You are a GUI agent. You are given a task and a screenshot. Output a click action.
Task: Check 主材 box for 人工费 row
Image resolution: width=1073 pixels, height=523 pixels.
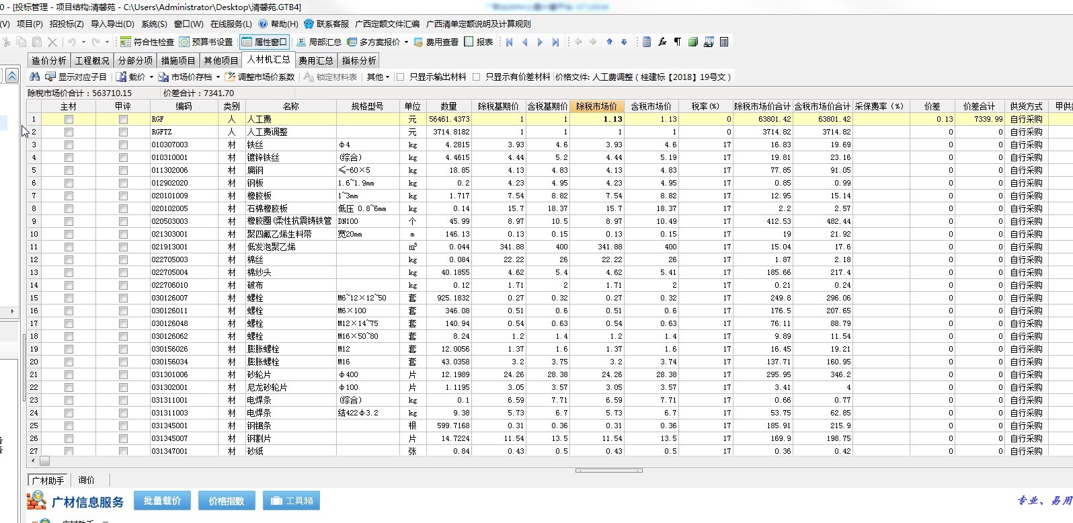coord(69,119)
